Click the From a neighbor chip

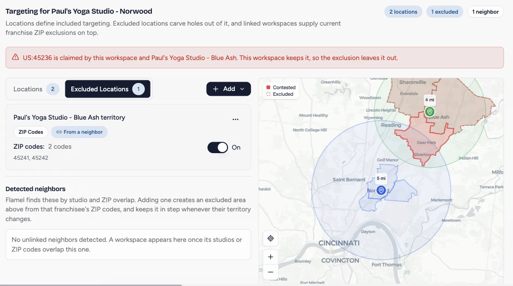pos(79,132)
